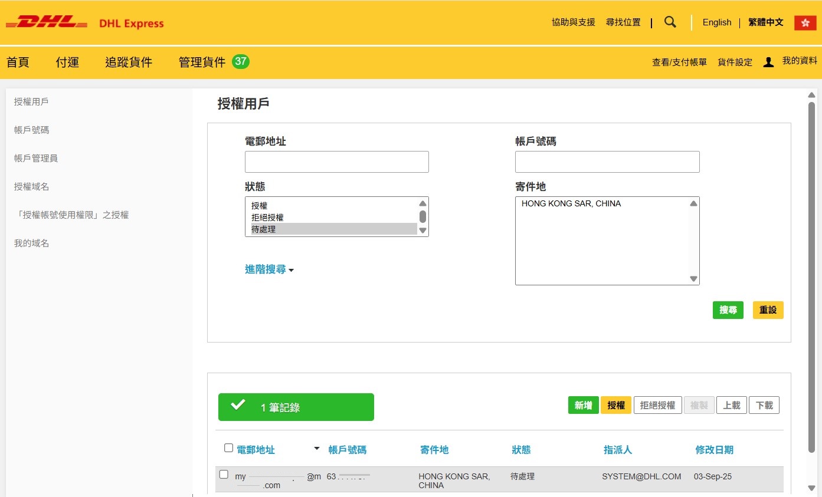
Task: Click the 狀態 listbox scroll-down arrow
Action: click(x=423, y=231)
